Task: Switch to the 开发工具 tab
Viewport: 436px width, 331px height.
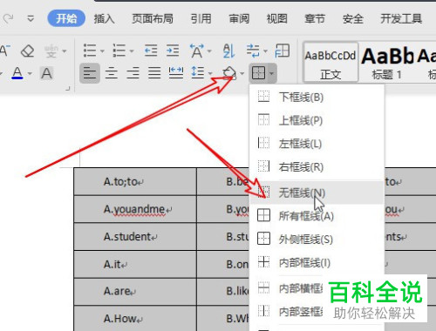Action: [x=401, y=19]
